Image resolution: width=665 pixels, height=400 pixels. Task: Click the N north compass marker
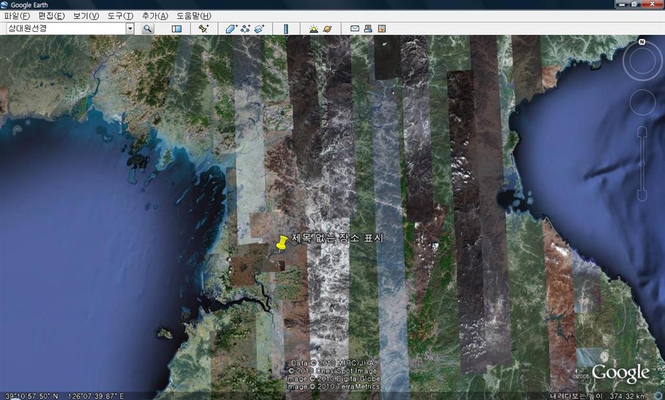pyautogui.click(x=642, y=42)
